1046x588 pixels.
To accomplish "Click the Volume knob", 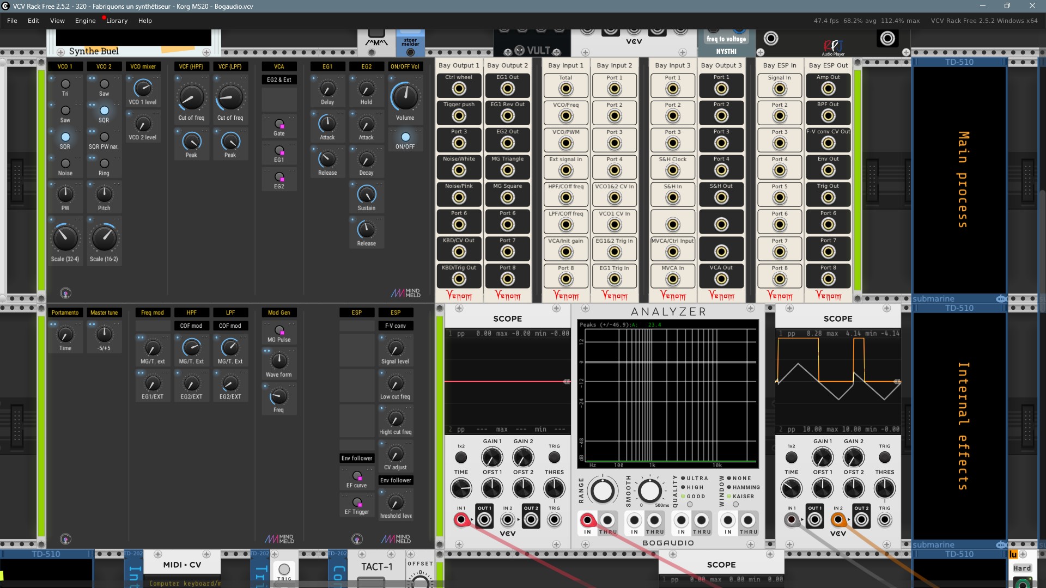I will point(405,97).
